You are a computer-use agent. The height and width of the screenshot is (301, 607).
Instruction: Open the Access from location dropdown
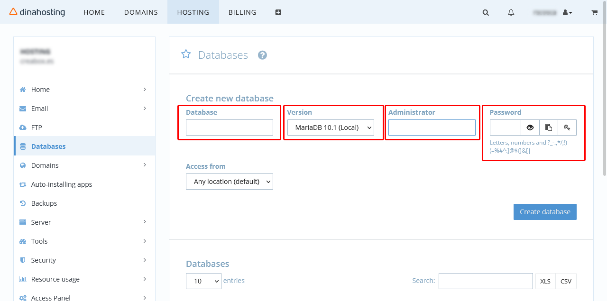pos(230,182)
